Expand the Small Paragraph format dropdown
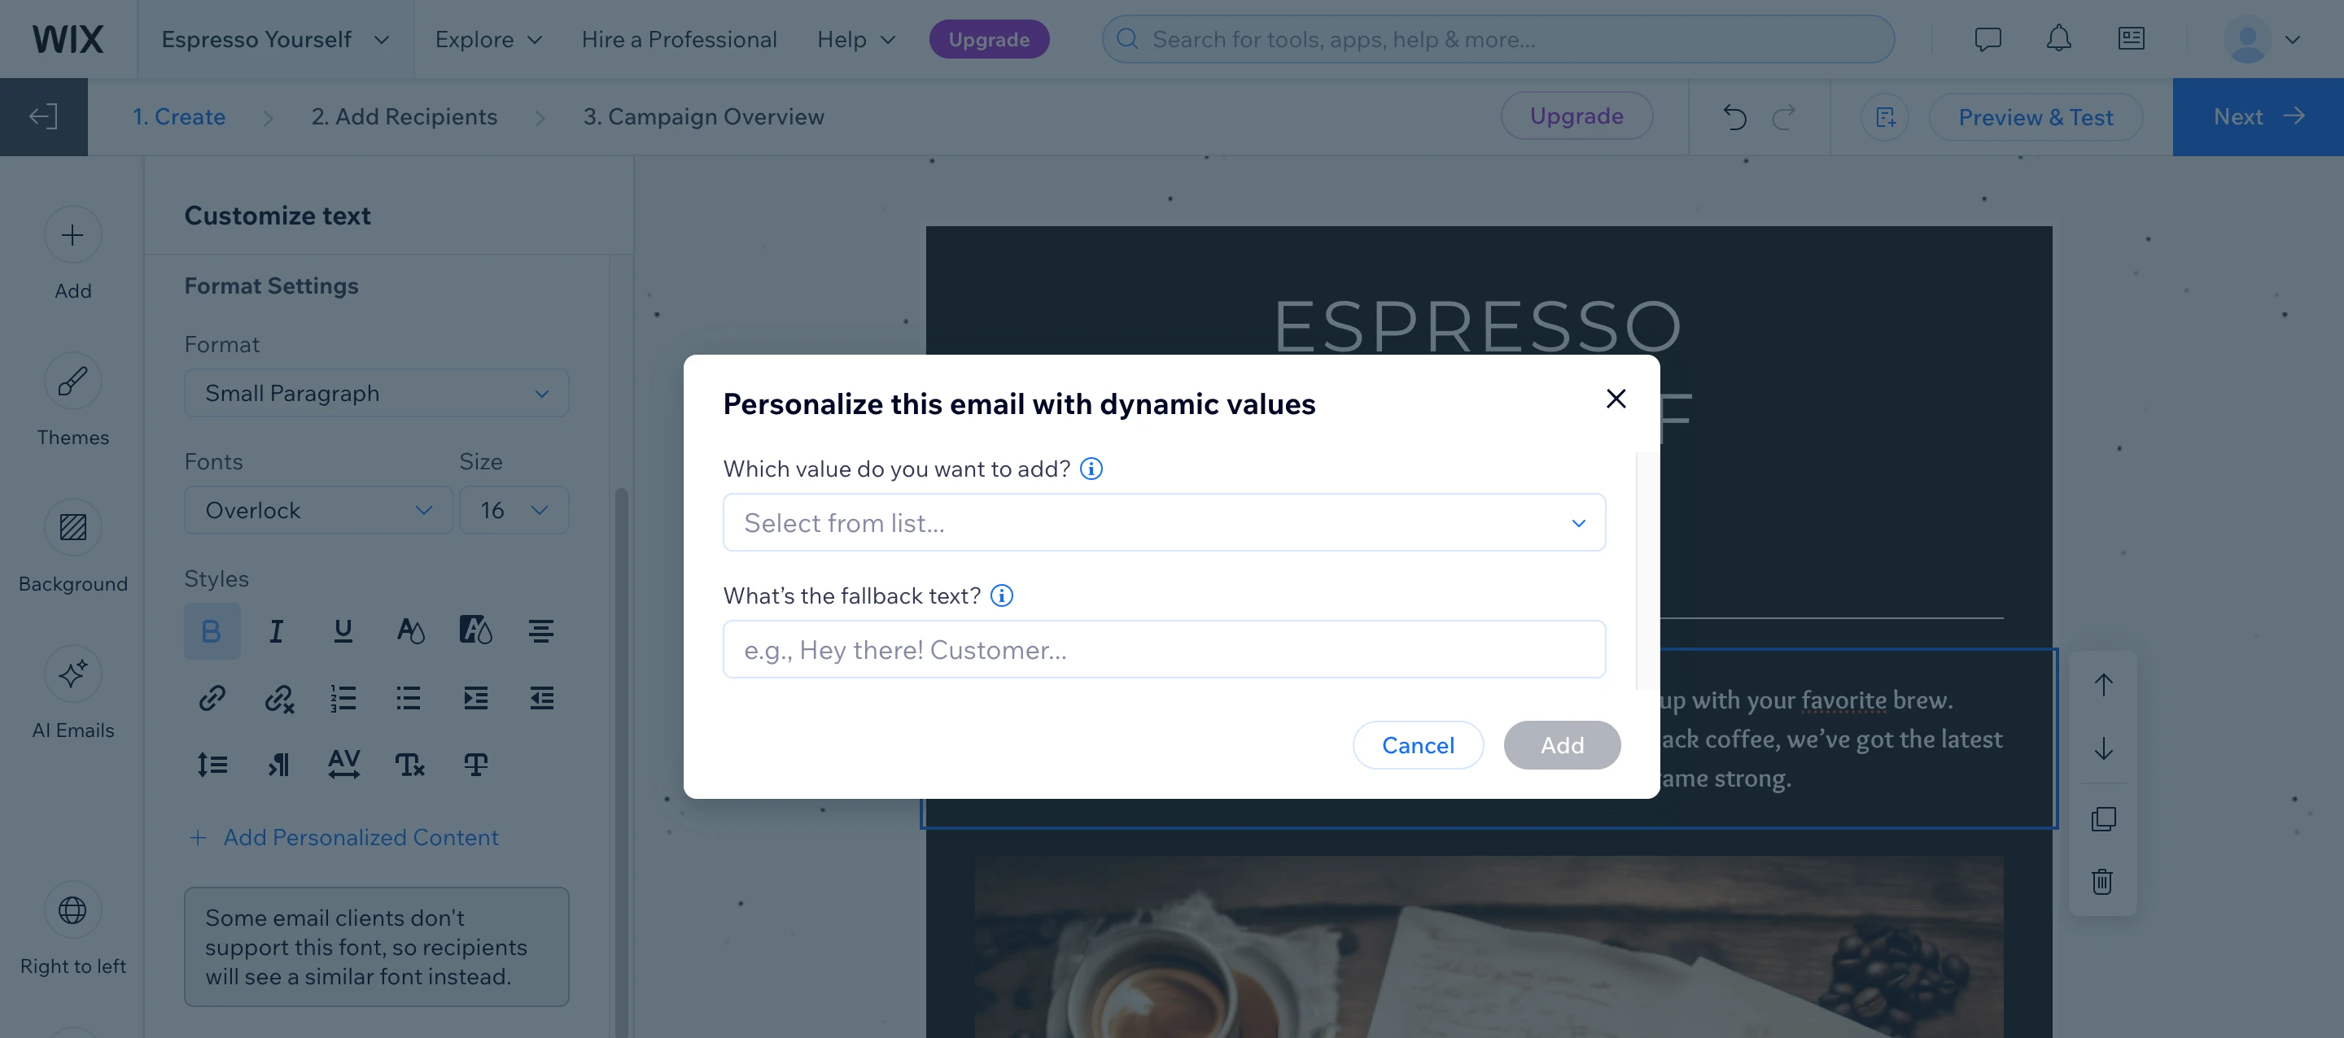 click(376, 393)
